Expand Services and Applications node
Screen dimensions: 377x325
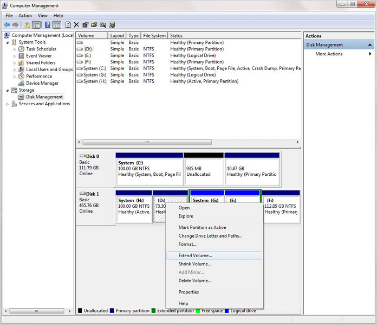click(x=8, y=104)
